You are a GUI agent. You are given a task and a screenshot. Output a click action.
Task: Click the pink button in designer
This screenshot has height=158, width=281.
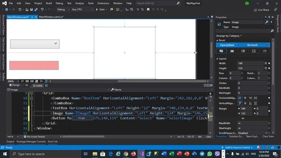click(x=34, y=65)
